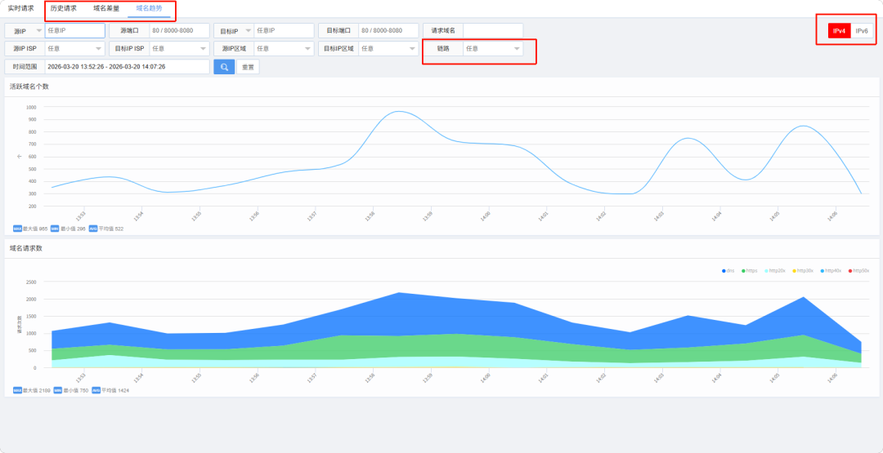The width and height of the screenshot is (883, 453).
Task: Focus the 源IP address input field
Action: (75, 31)
